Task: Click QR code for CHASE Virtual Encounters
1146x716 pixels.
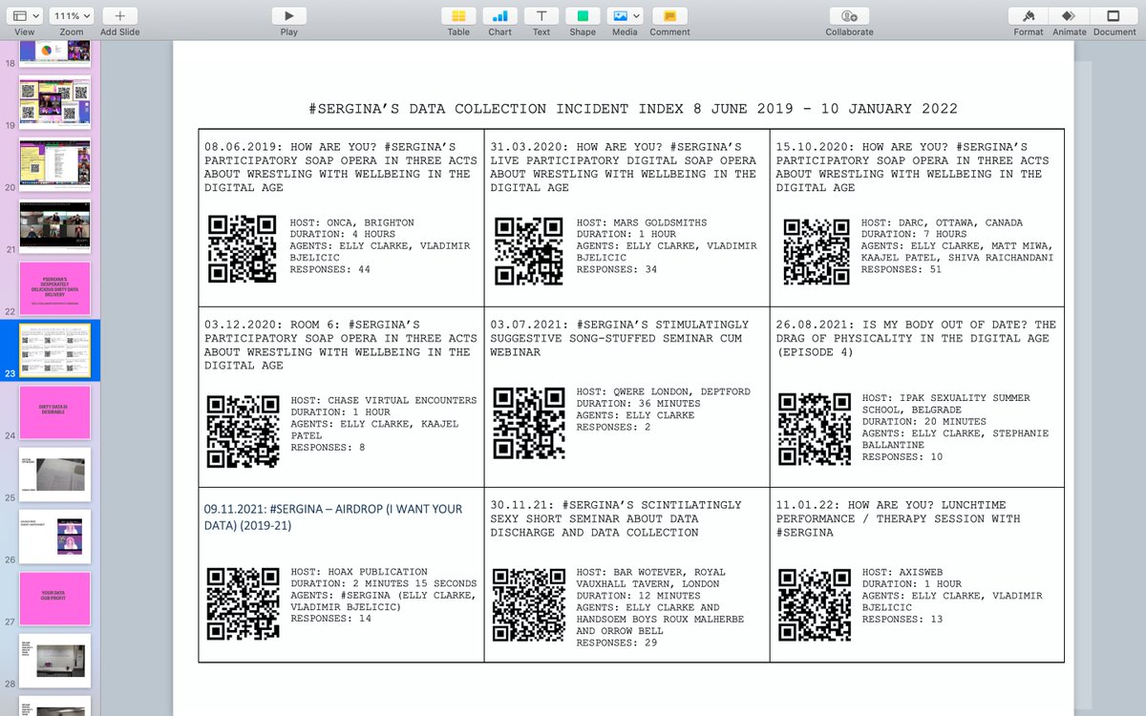Action: (x=244, y=432)
